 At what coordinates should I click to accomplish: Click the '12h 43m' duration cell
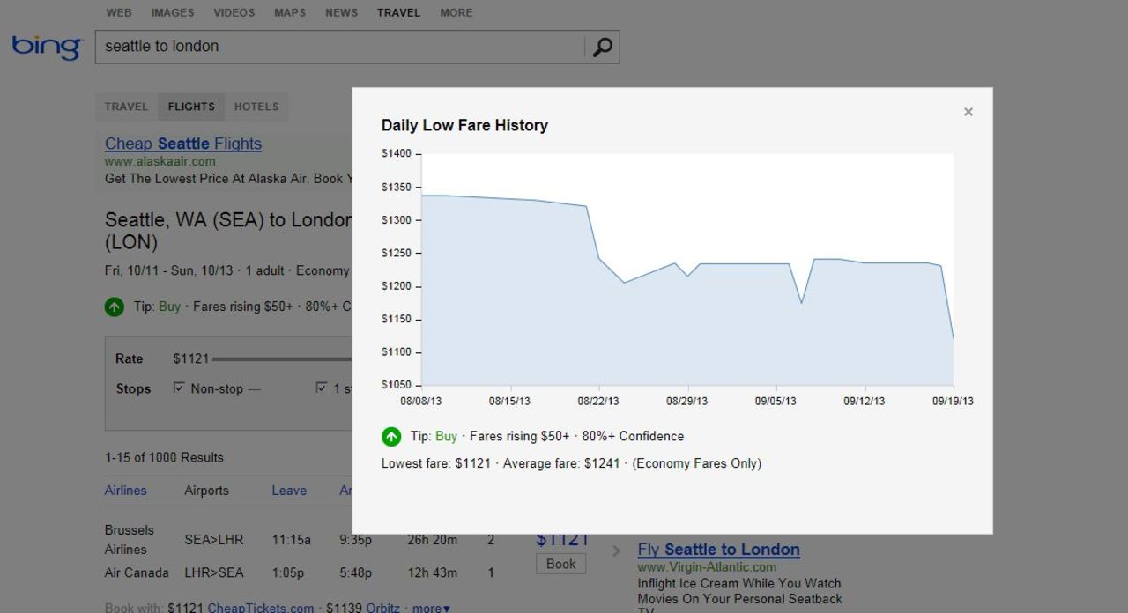point(432,572)
